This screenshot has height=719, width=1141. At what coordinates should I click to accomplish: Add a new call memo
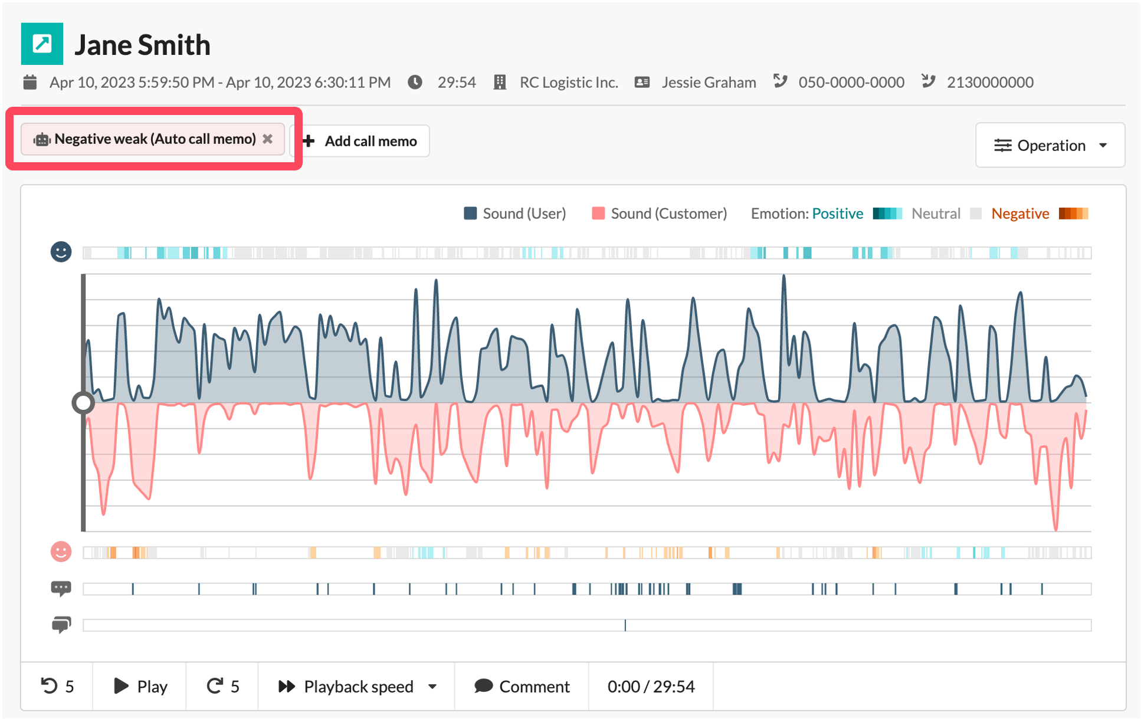[362, 141]
